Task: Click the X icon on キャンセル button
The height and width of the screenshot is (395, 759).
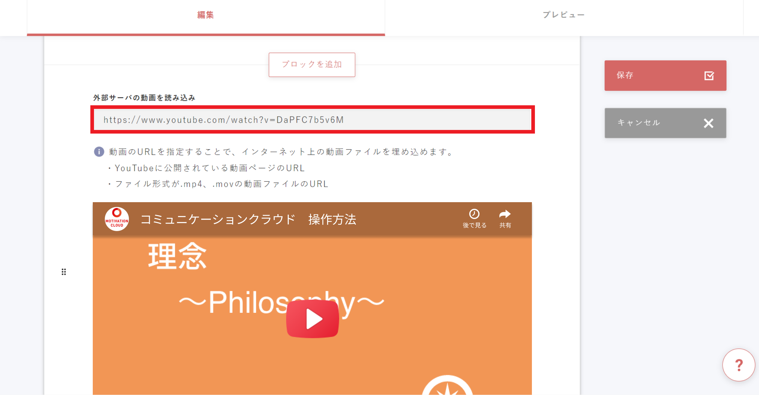Action: coord(708,123)
